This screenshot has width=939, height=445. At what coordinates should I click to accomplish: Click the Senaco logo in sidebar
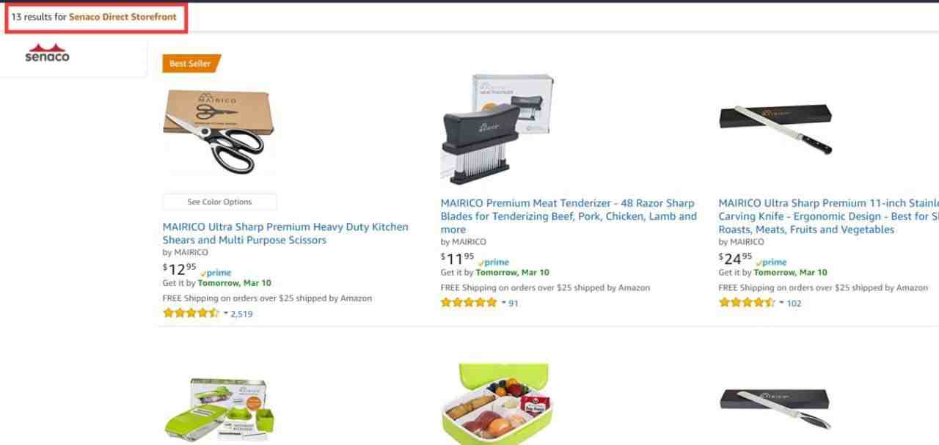pyautogui.click(x=47, y=53)
